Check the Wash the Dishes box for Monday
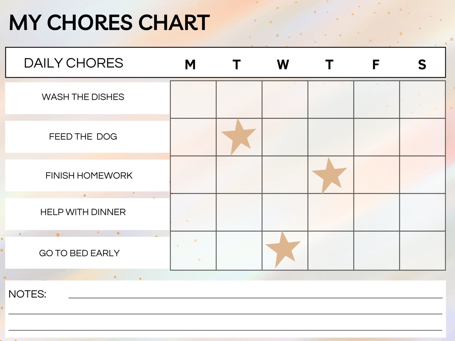Image resolution: width=455 pixels, height=341 pixels. (193, 99)
